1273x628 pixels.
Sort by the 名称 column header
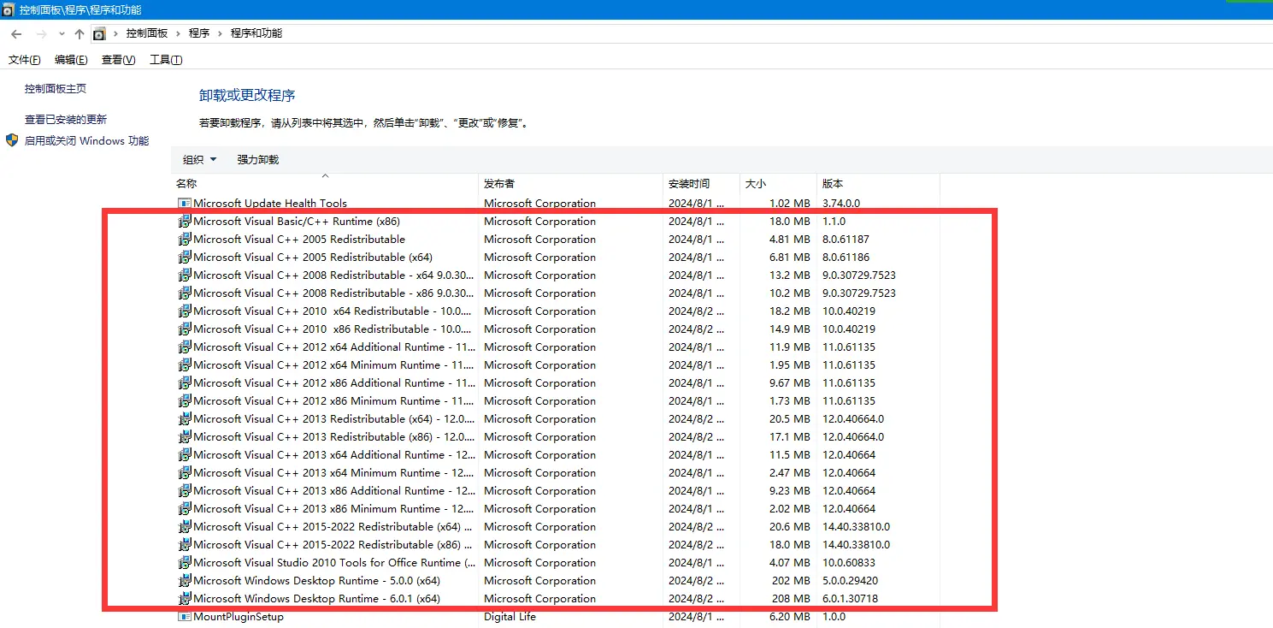325,184
